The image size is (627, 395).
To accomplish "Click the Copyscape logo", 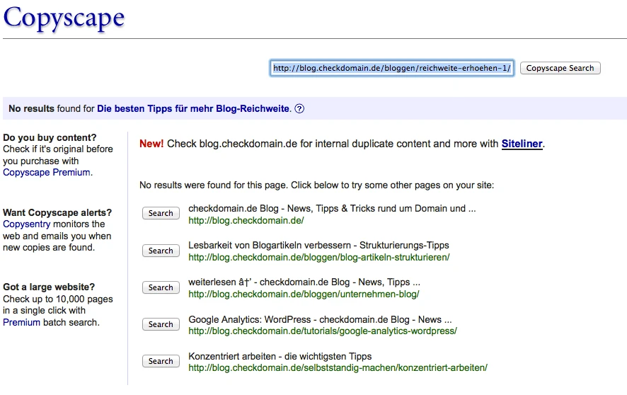I will coord(64,18).
